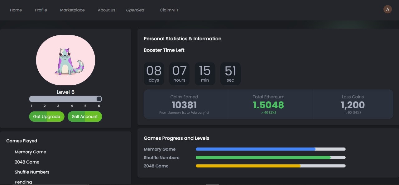
Task: Click the 'Booster Time Left' heading
Action: [164, 50]
